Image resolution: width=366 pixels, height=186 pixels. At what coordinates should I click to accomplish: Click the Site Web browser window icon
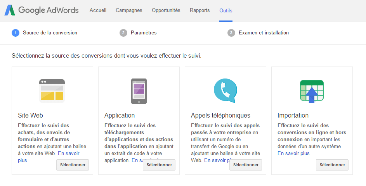pyautogui.click(x=52, y=91)
